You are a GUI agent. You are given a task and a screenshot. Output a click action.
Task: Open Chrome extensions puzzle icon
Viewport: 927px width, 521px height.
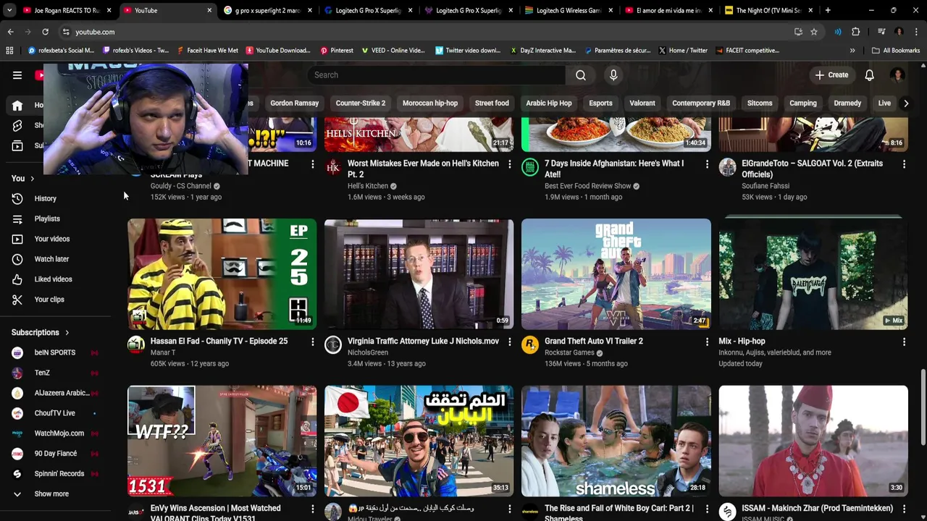click(x=856, y=32)
